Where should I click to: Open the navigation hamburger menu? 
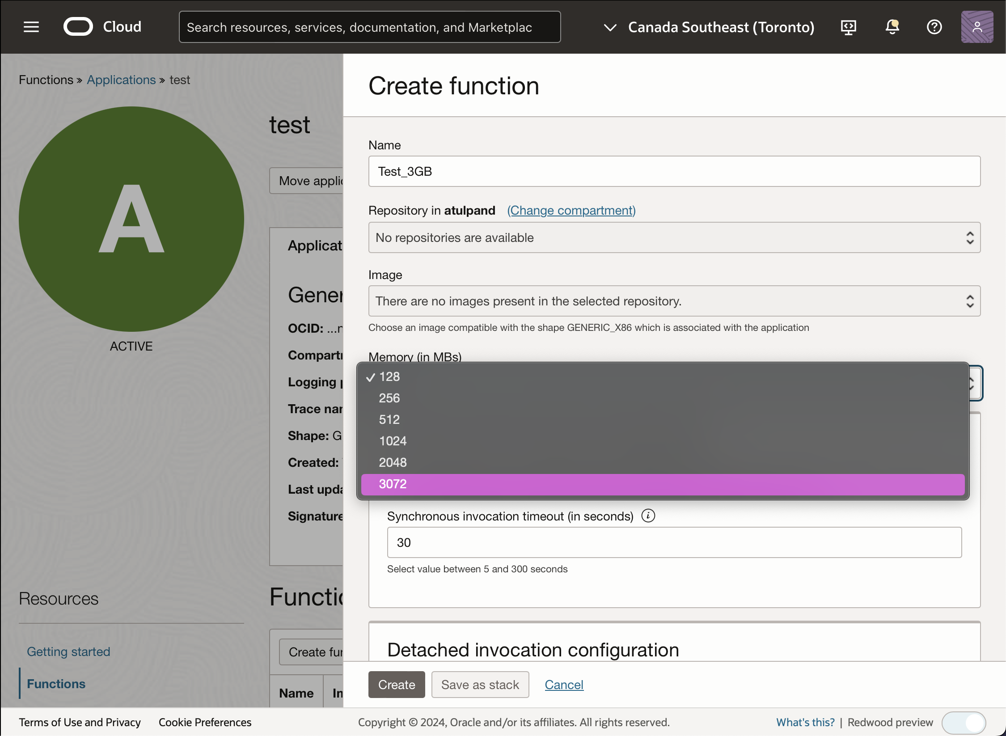pyautogui.click(x=31, y=27)
